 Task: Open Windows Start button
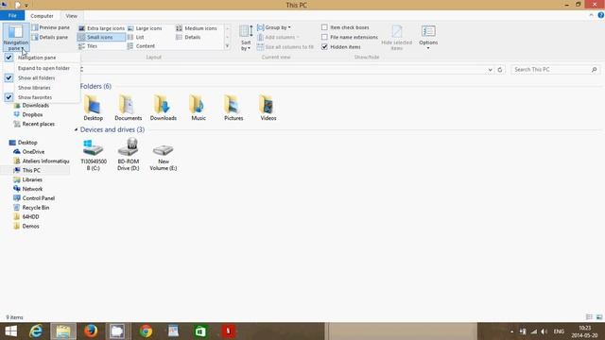pyautogui.click(x=10, y=331)
